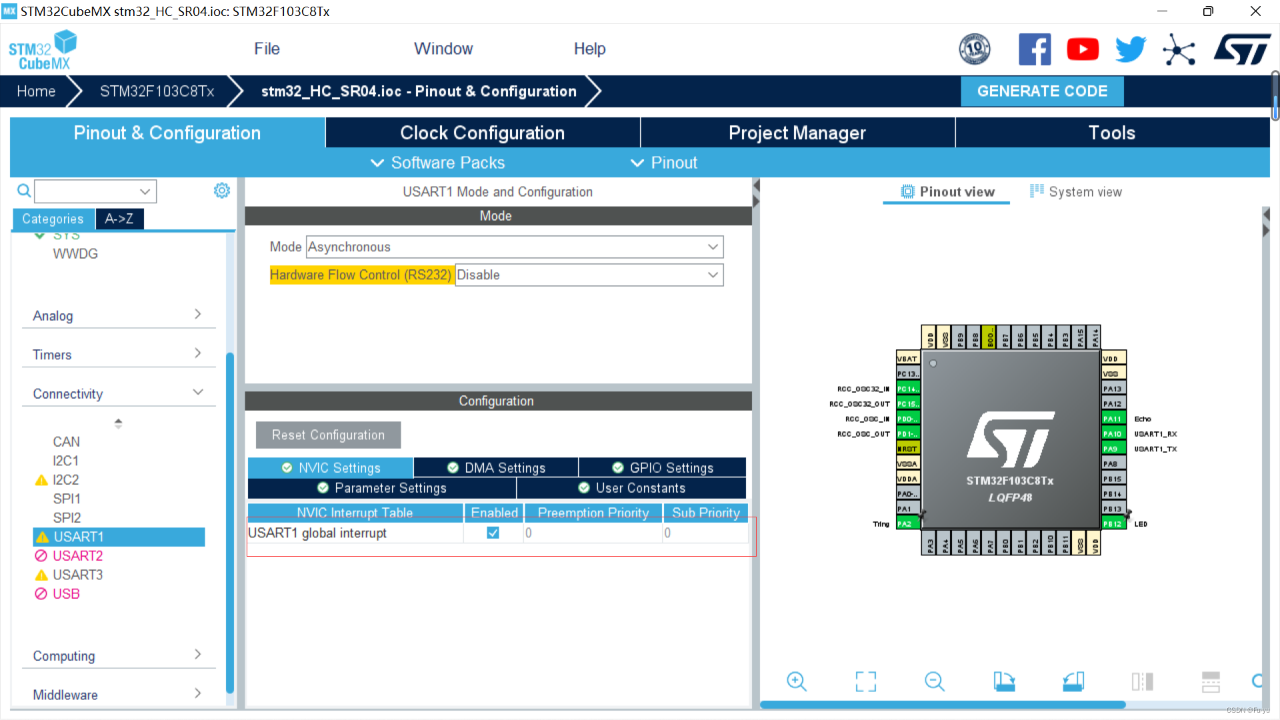Click the fit-to-window pinout icon
The image size is (1280, 720).
pos(865,681)
